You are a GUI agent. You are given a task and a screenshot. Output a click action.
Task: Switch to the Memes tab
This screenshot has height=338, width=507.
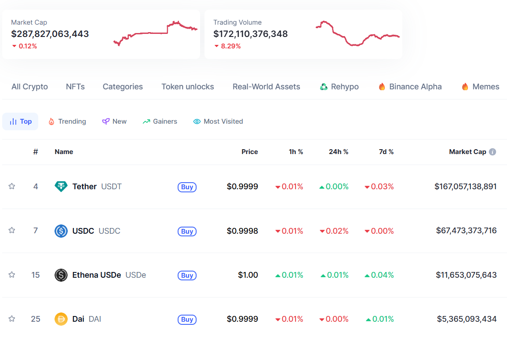coord(481,87)
